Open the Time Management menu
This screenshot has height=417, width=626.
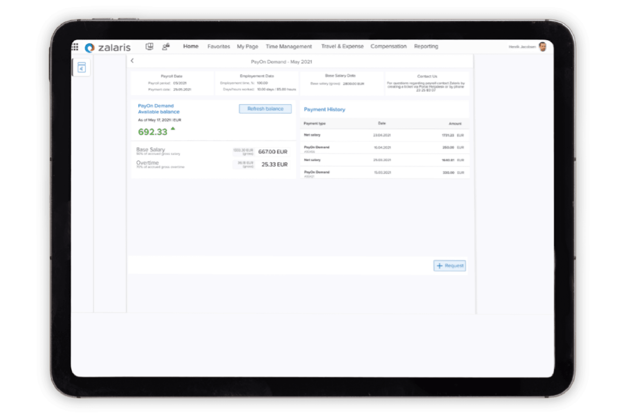pyautogui.click(x=289, y=46)
